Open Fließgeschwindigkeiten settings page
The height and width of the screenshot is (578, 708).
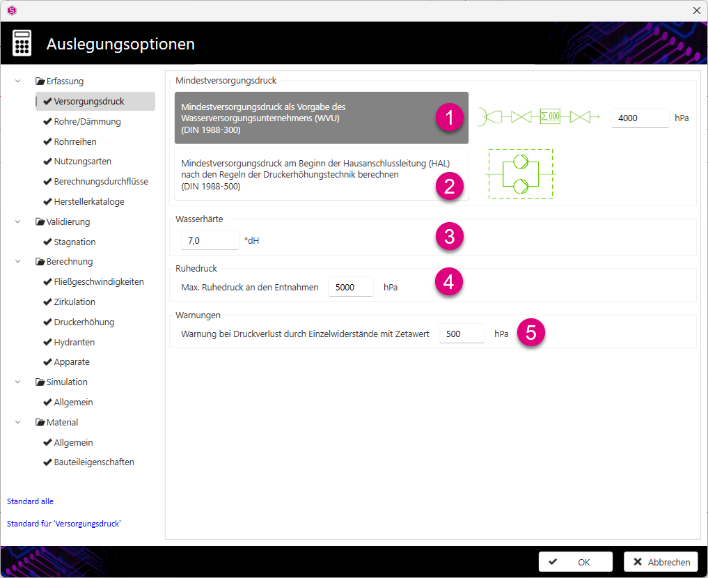[x=98, y=282]
